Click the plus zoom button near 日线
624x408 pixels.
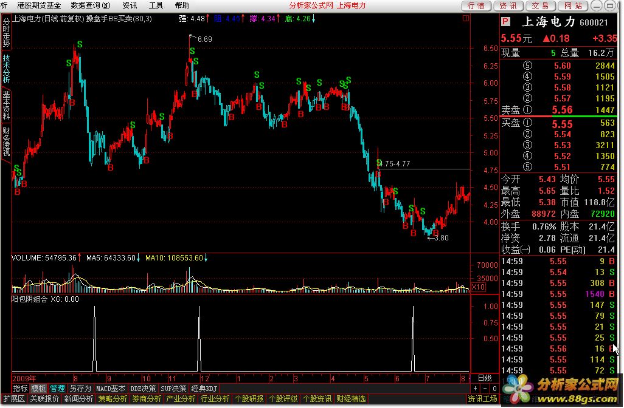tap(475, 389)
